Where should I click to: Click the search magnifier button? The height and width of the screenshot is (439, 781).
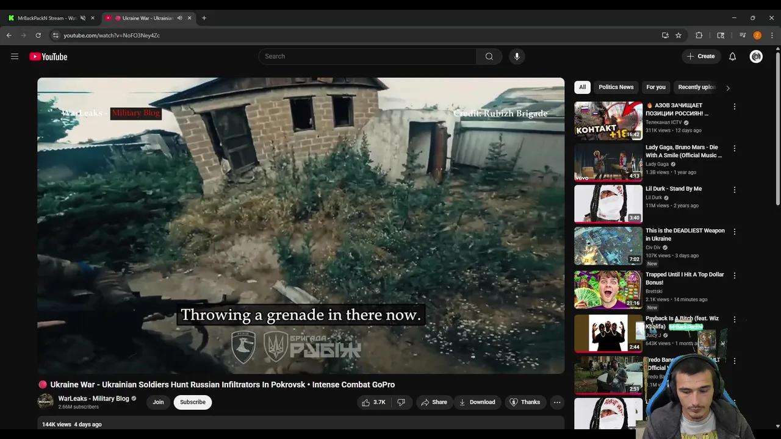click(x=489, y=57)
